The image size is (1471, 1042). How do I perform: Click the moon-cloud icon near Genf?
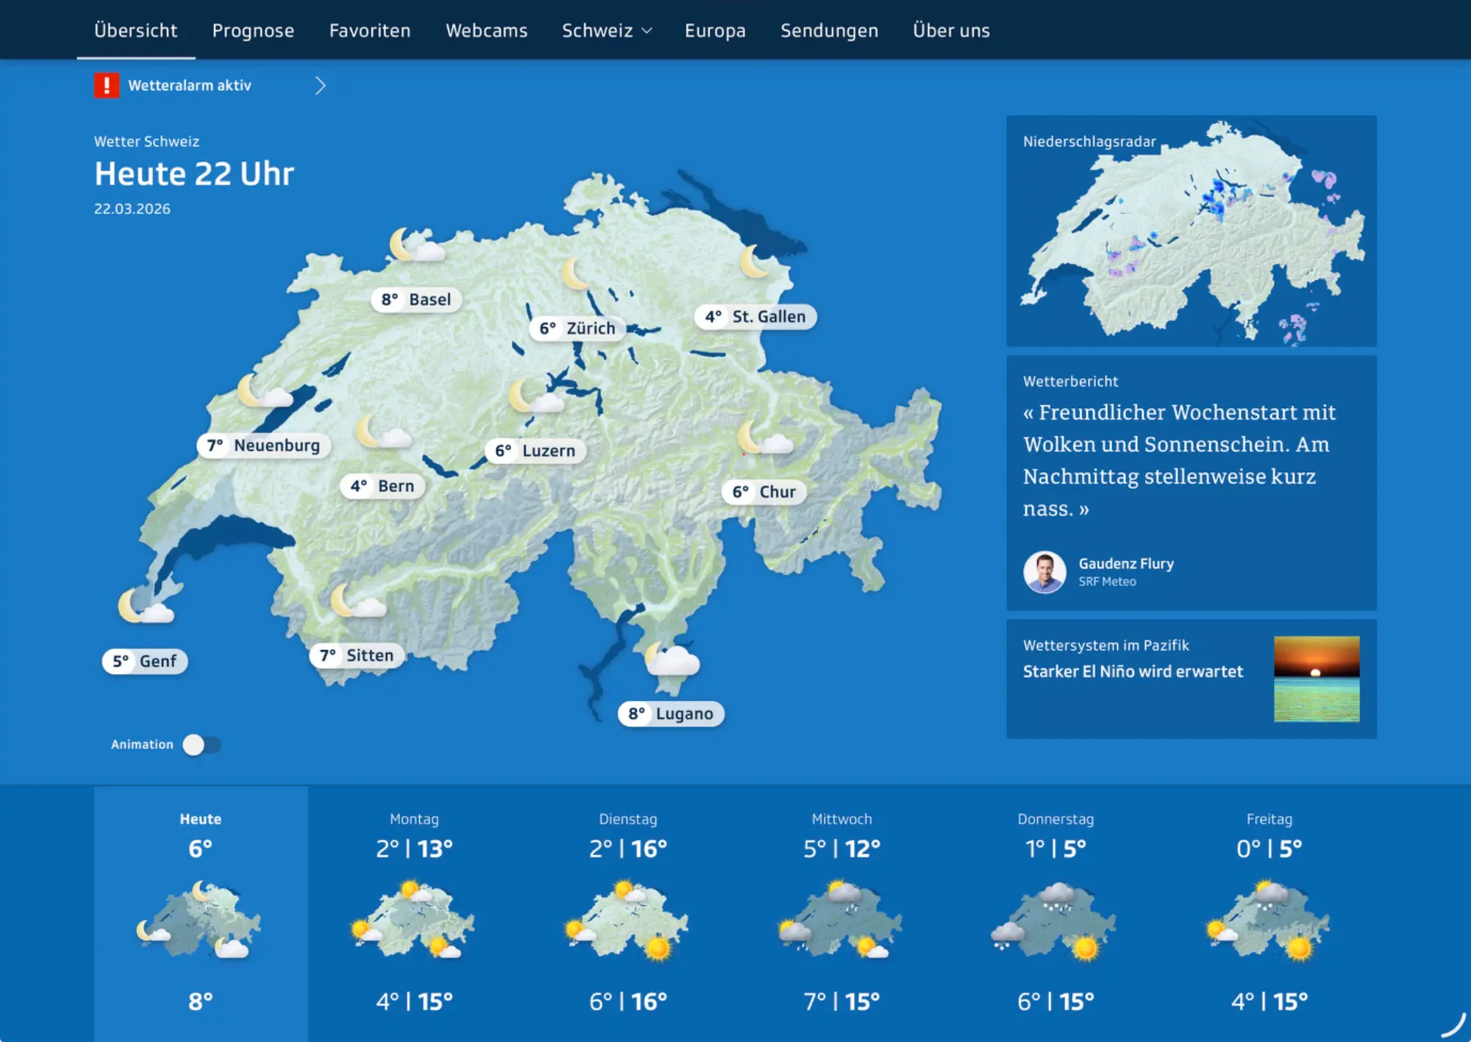point(145,607)
